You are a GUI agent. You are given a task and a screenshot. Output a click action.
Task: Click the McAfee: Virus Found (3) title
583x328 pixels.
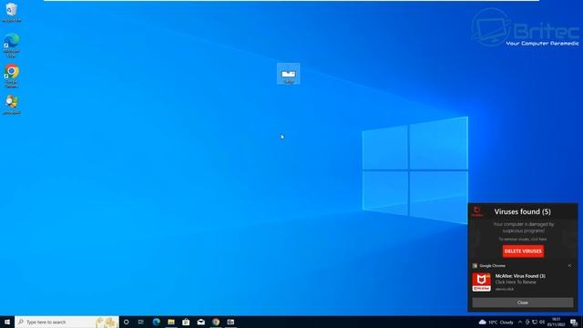(x=520, y=276)
